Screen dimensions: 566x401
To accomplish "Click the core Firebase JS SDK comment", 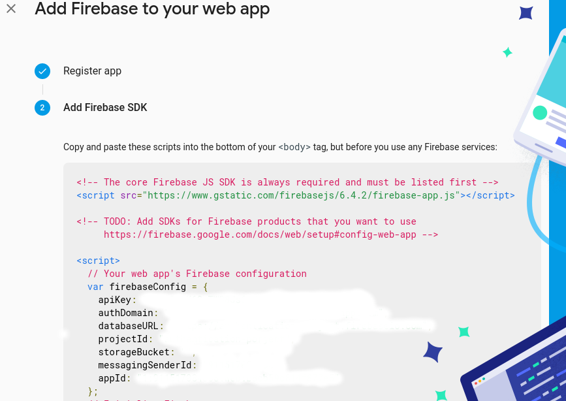I will tap(287, 182).
